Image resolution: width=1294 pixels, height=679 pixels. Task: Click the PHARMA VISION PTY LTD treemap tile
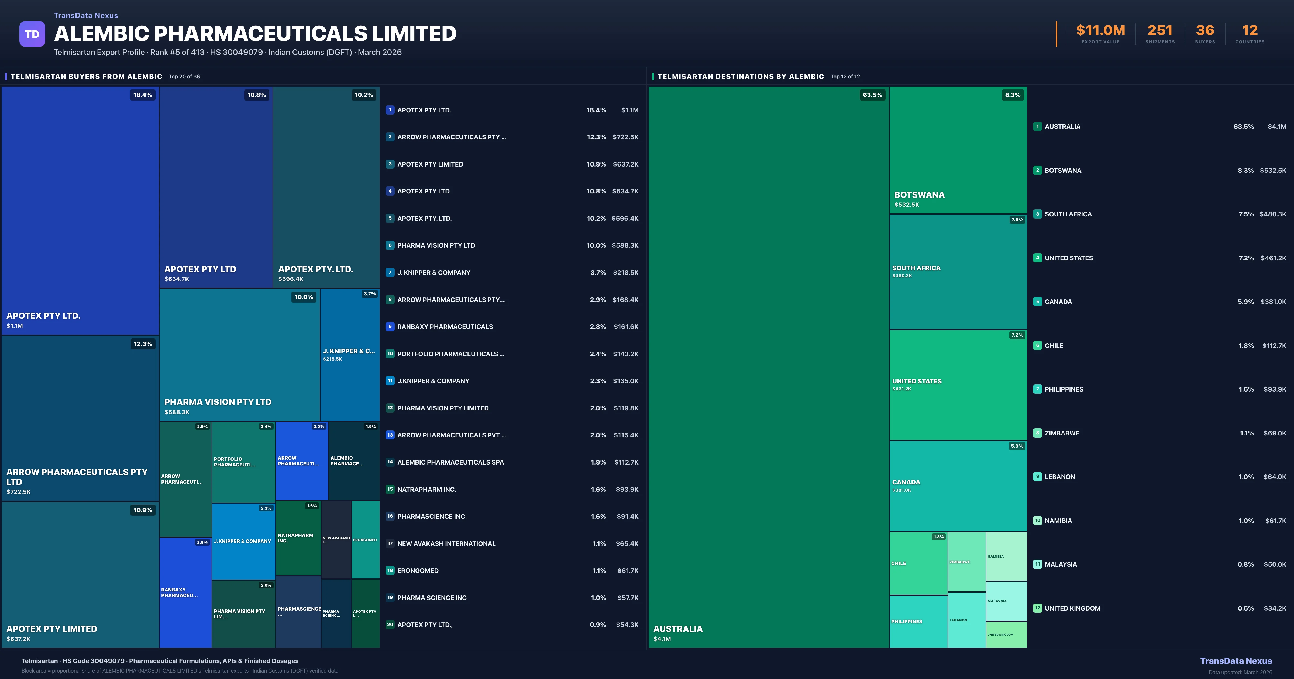pos(239,354)
